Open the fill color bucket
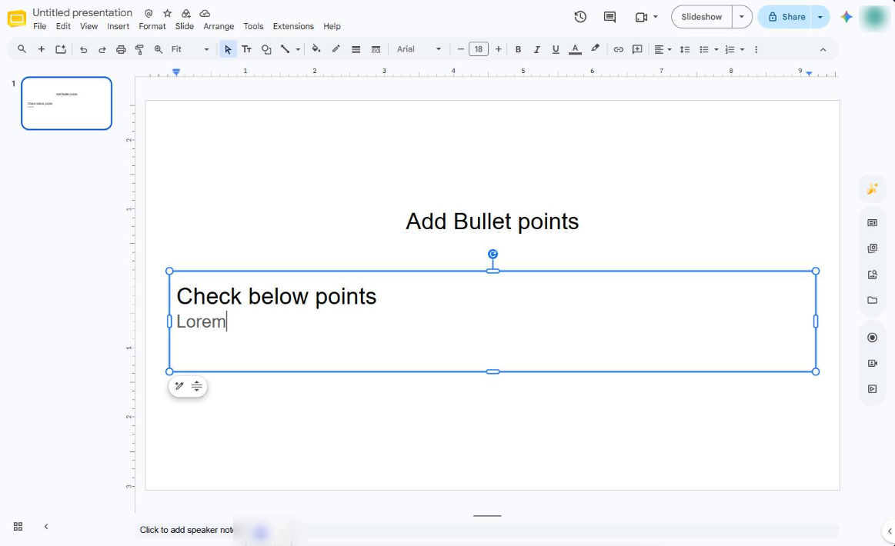 tap(316, 50)
